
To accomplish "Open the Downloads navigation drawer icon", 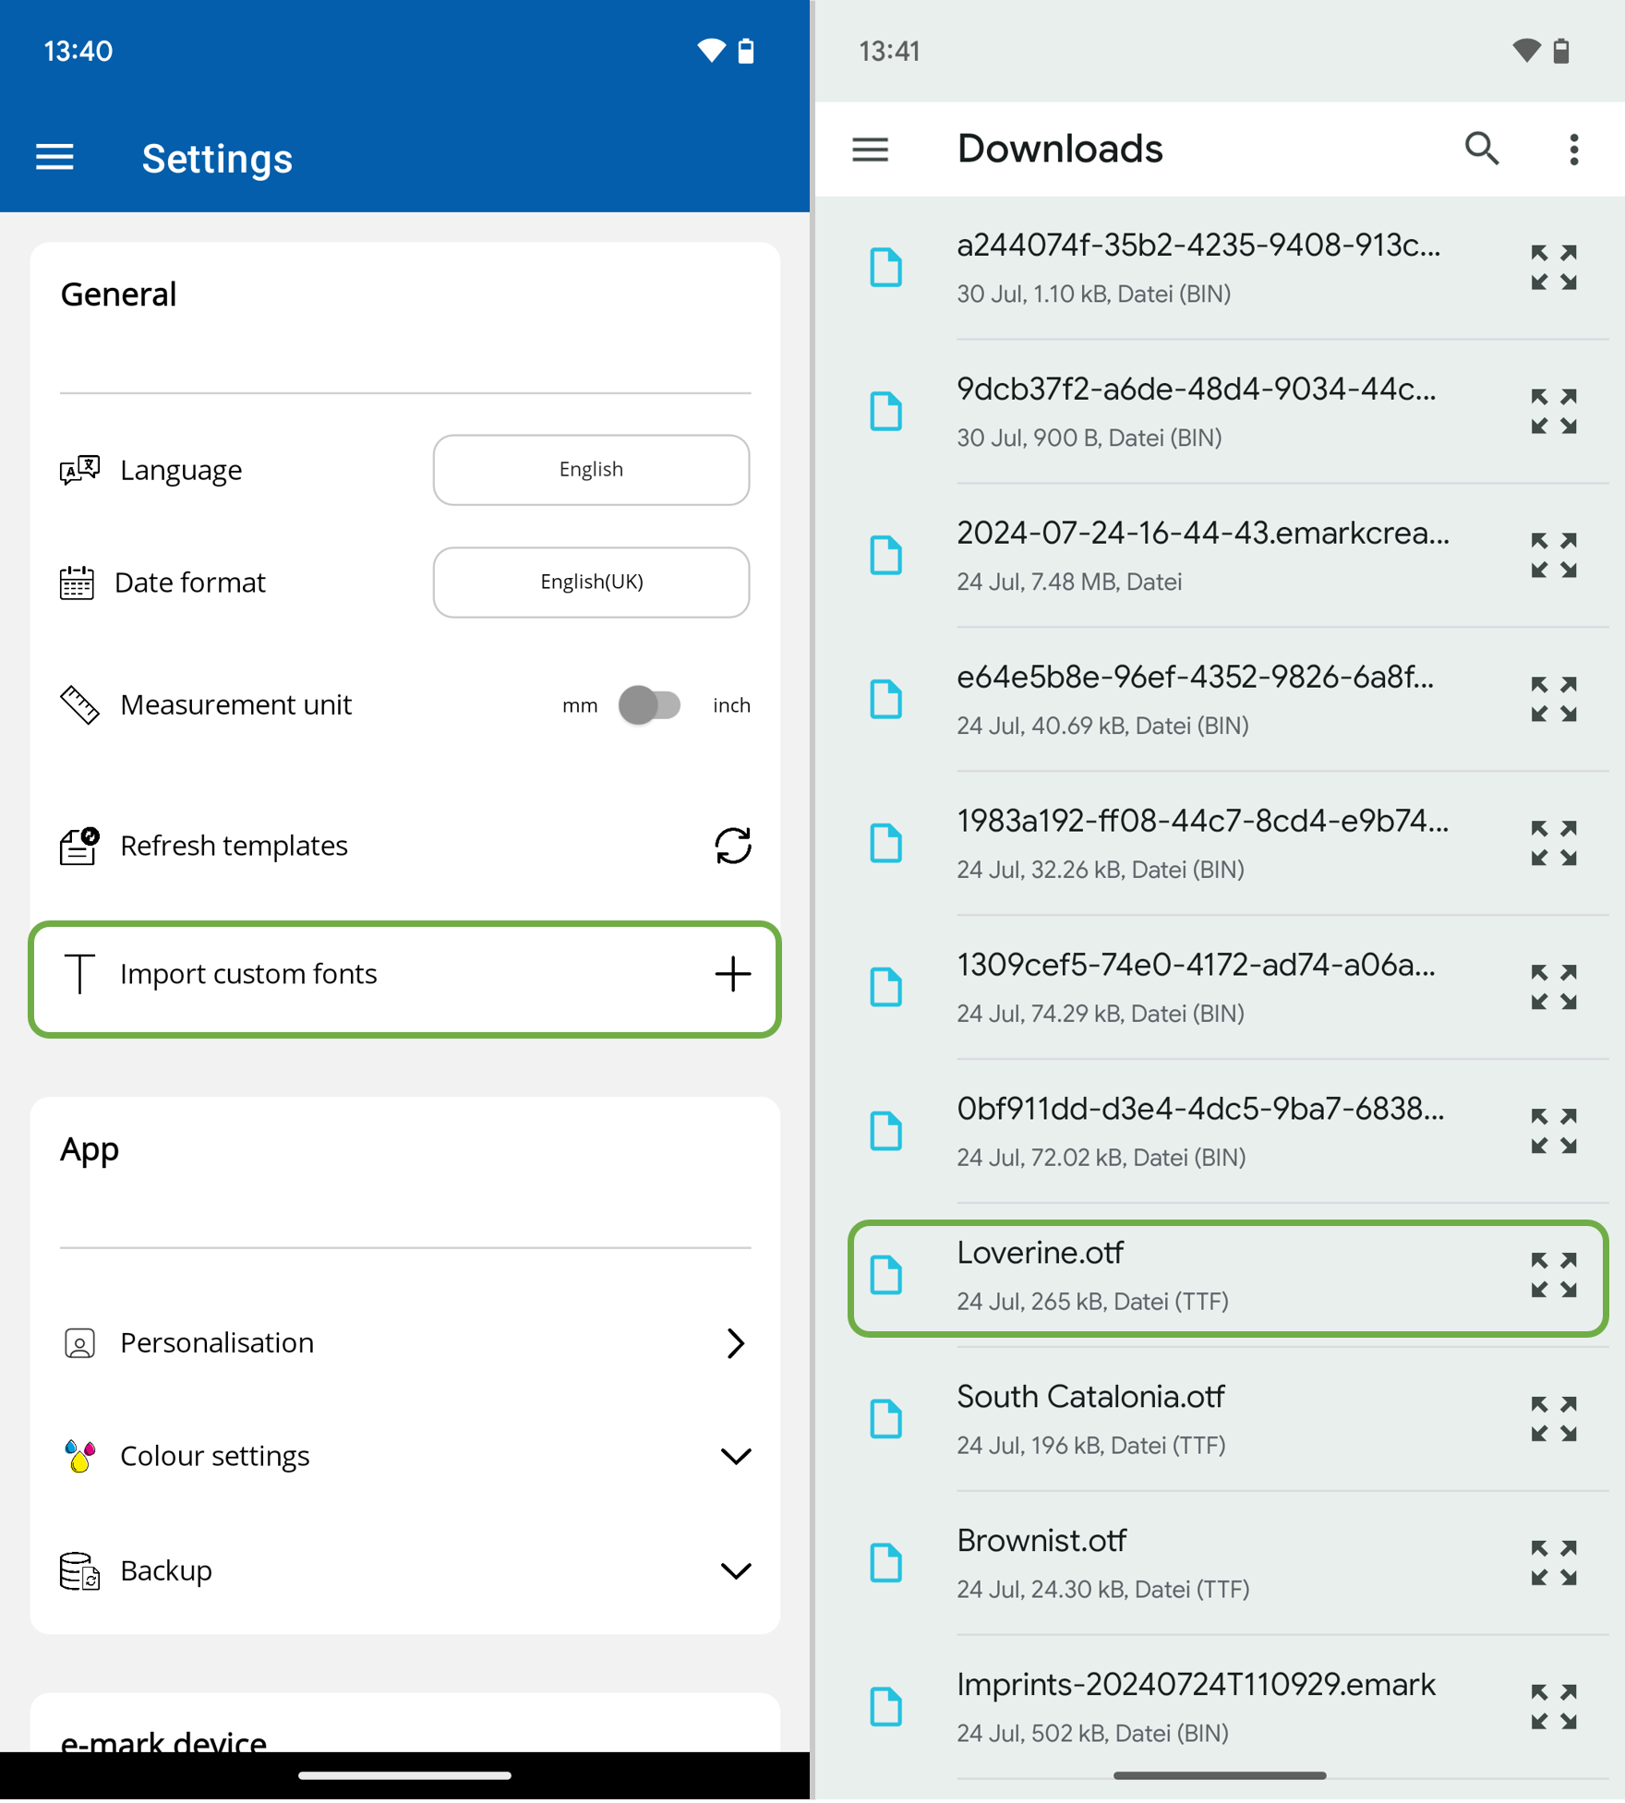I will point(870,150).
